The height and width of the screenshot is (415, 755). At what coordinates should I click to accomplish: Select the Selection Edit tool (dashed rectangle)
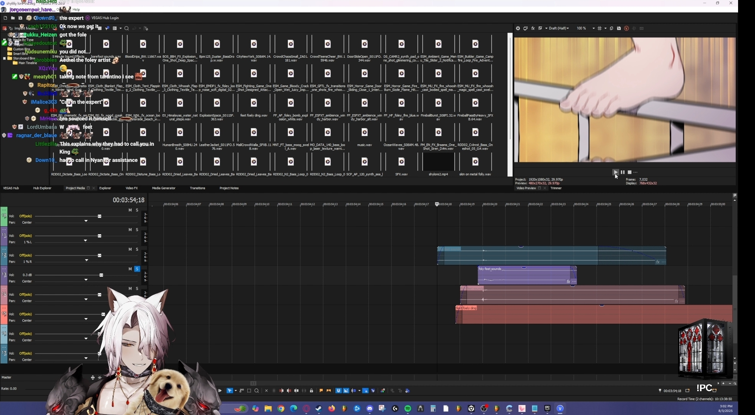[x=249, y=391]
